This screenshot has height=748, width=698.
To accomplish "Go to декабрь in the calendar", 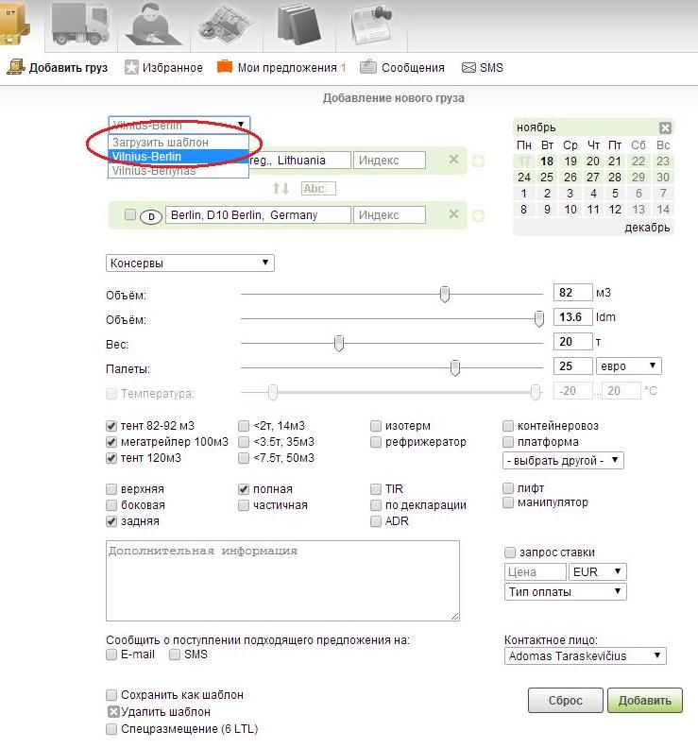I will (x=647, y=228).
